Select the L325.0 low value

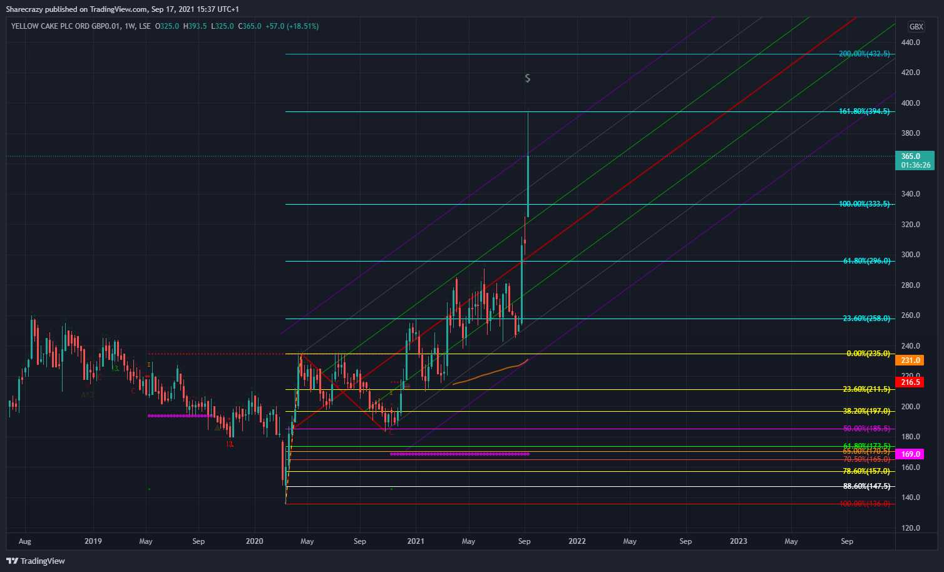coord(222,26)
